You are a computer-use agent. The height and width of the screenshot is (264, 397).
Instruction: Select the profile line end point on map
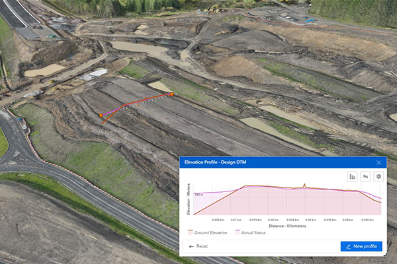pos(171,94)
